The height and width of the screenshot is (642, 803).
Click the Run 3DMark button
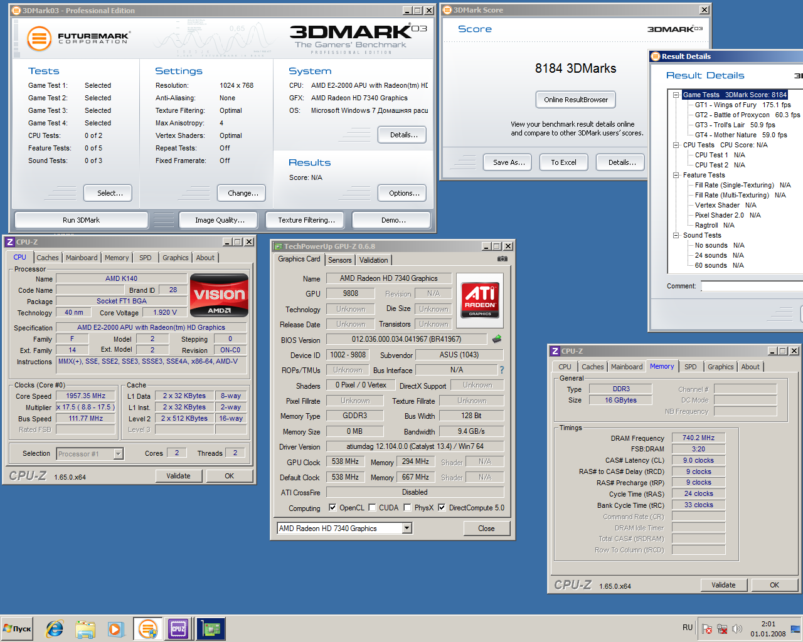[x=82, y=220]
